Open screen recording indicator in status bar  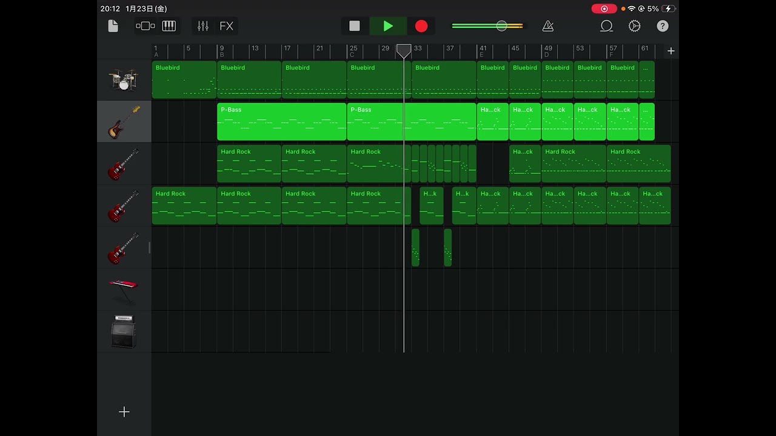coord(604,8)
